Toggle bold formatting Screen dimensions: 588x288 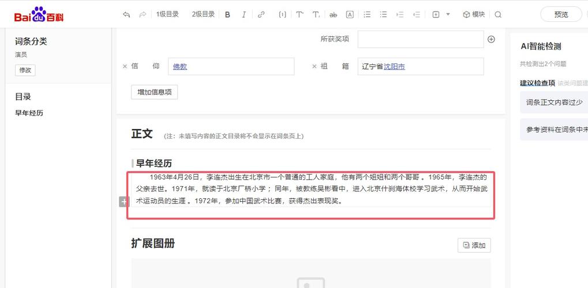pyautogui.click(x=227, y=14)
